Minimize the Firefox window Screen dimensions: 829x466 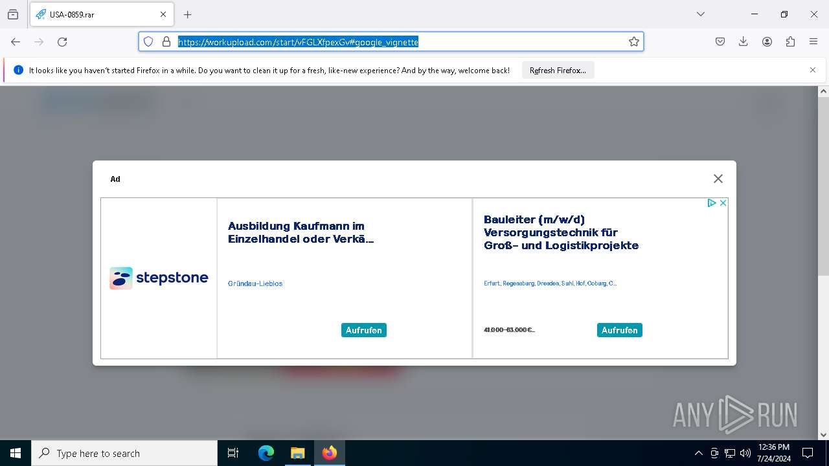[x=755, y=14]
